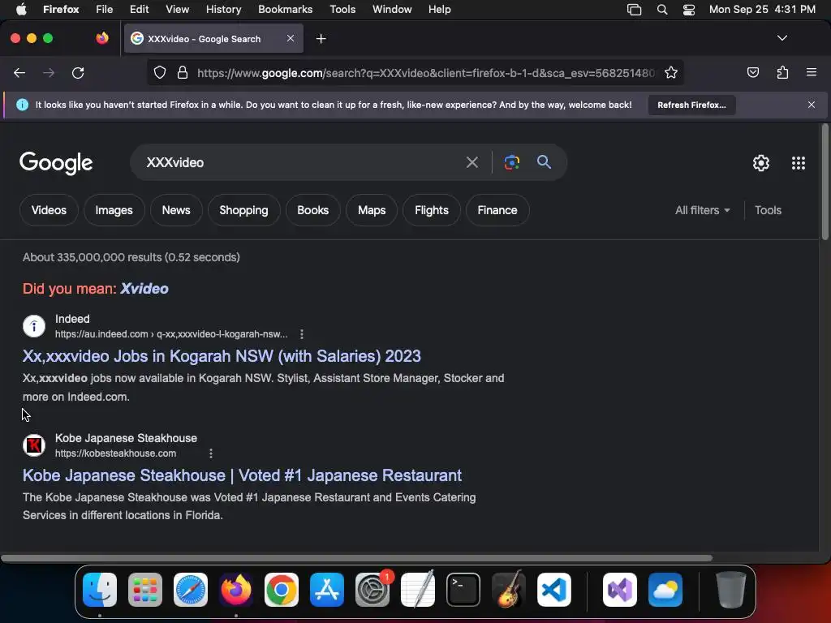Close the XXXvideo Google Search tab
The height and width of the screenshot is (623, 831).
(x=291, y=38)
